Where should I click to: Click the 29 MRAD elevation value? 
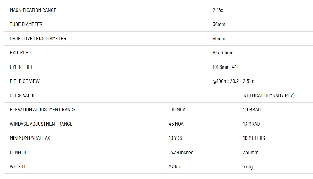click(252, 110)
